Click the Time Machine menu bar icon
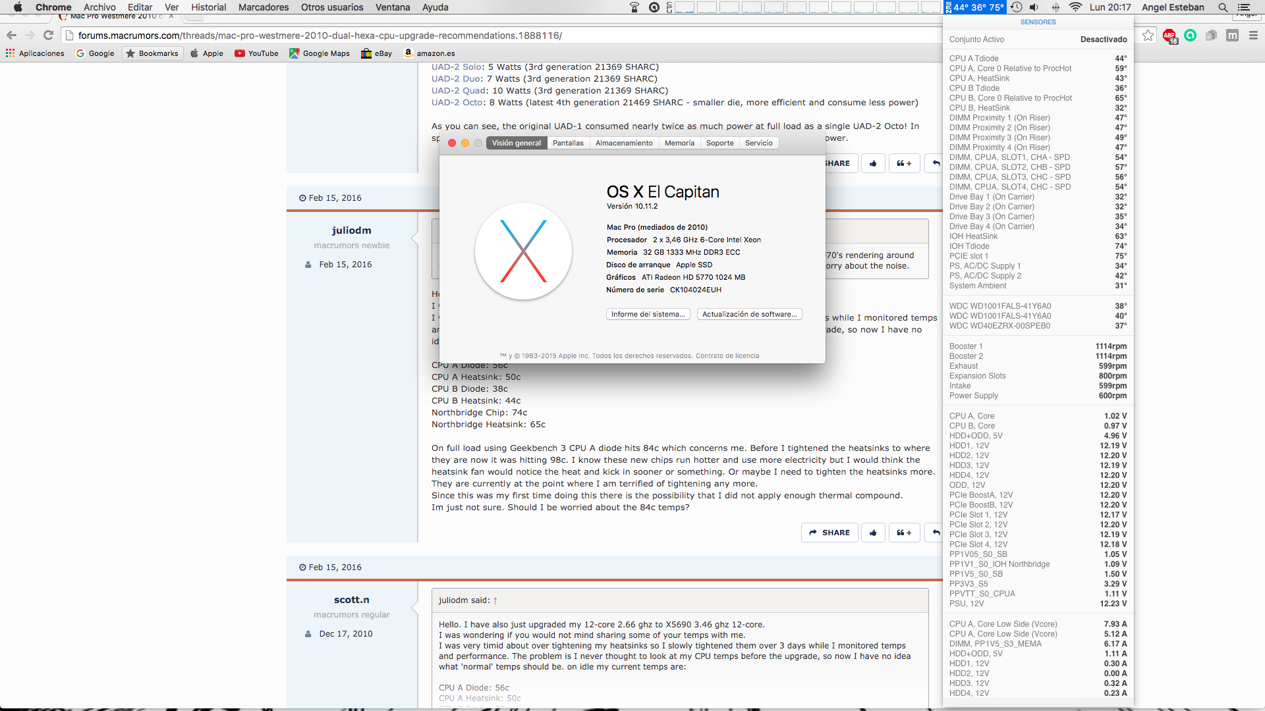Viewport: 1265px width, 711px height. tap(1017, 7)
